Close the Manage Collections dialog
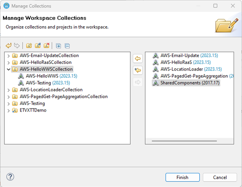Screen dimensions: 242x187 coord(233,6)
